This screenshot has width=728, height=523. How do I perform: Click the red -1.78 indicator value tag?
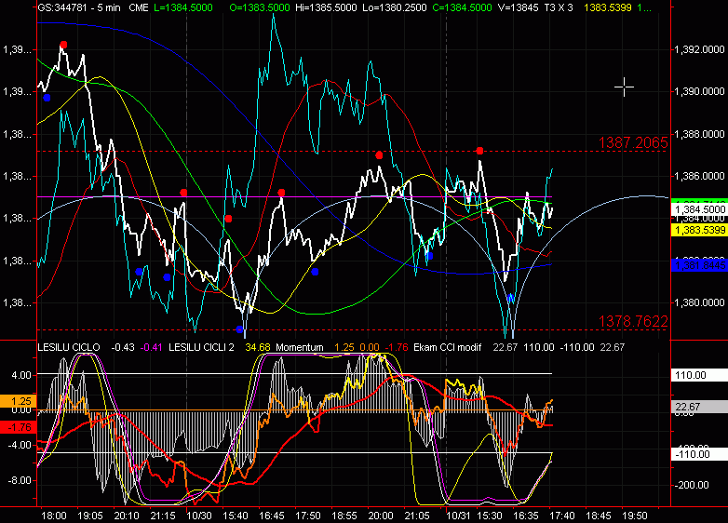click(18, 427)
